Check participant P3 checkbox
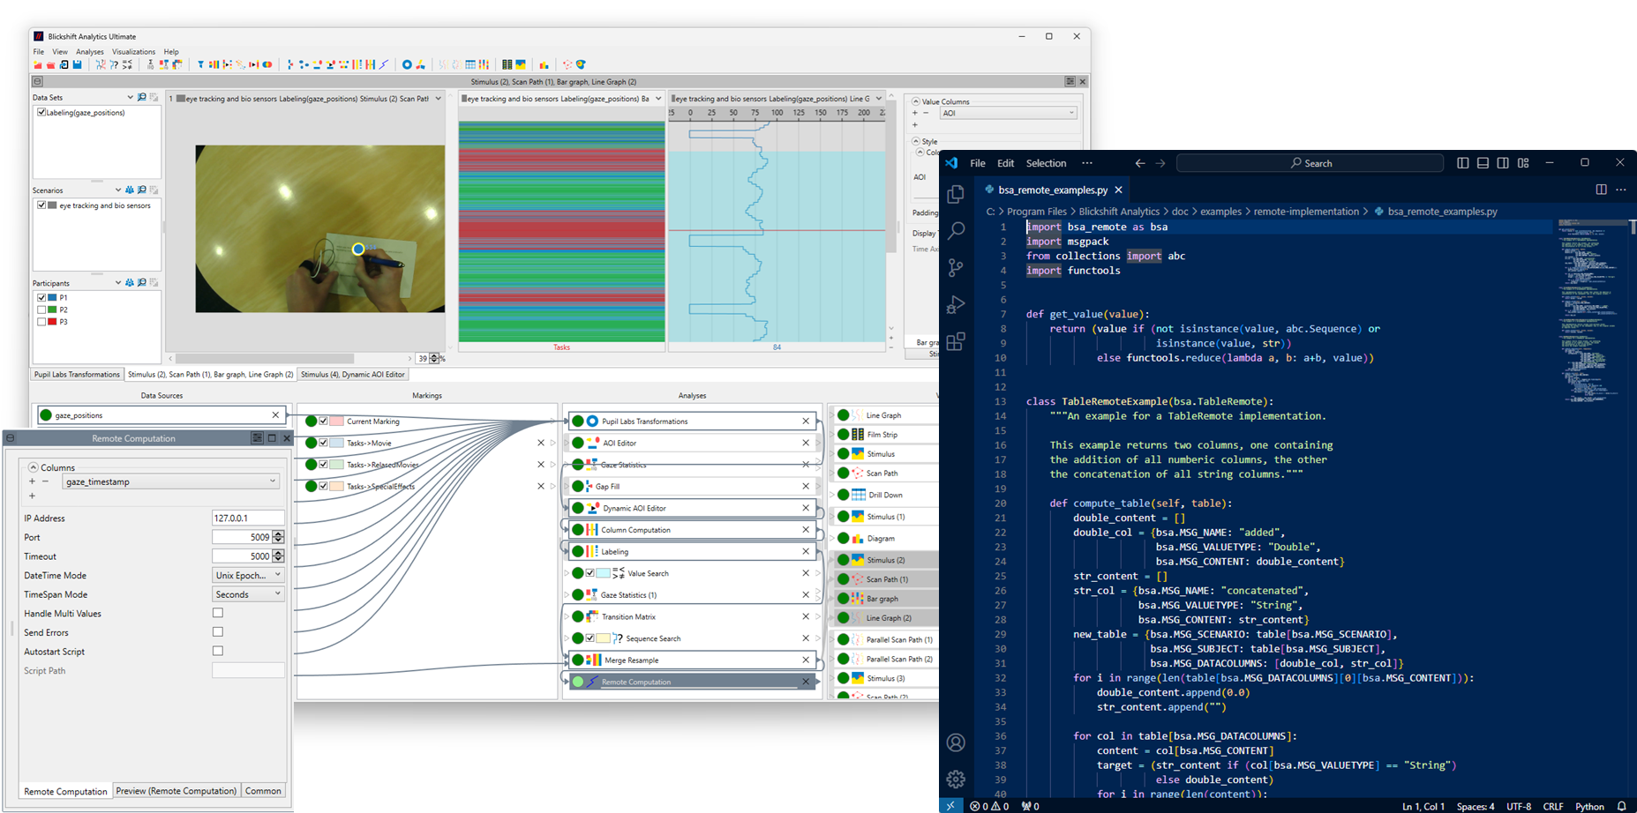1637x813 pixels. pyautogui.click(x=41, y=322)
